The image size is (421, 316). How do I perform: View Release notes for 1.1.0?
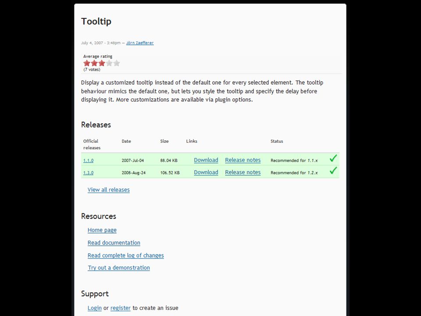(243, 160)
